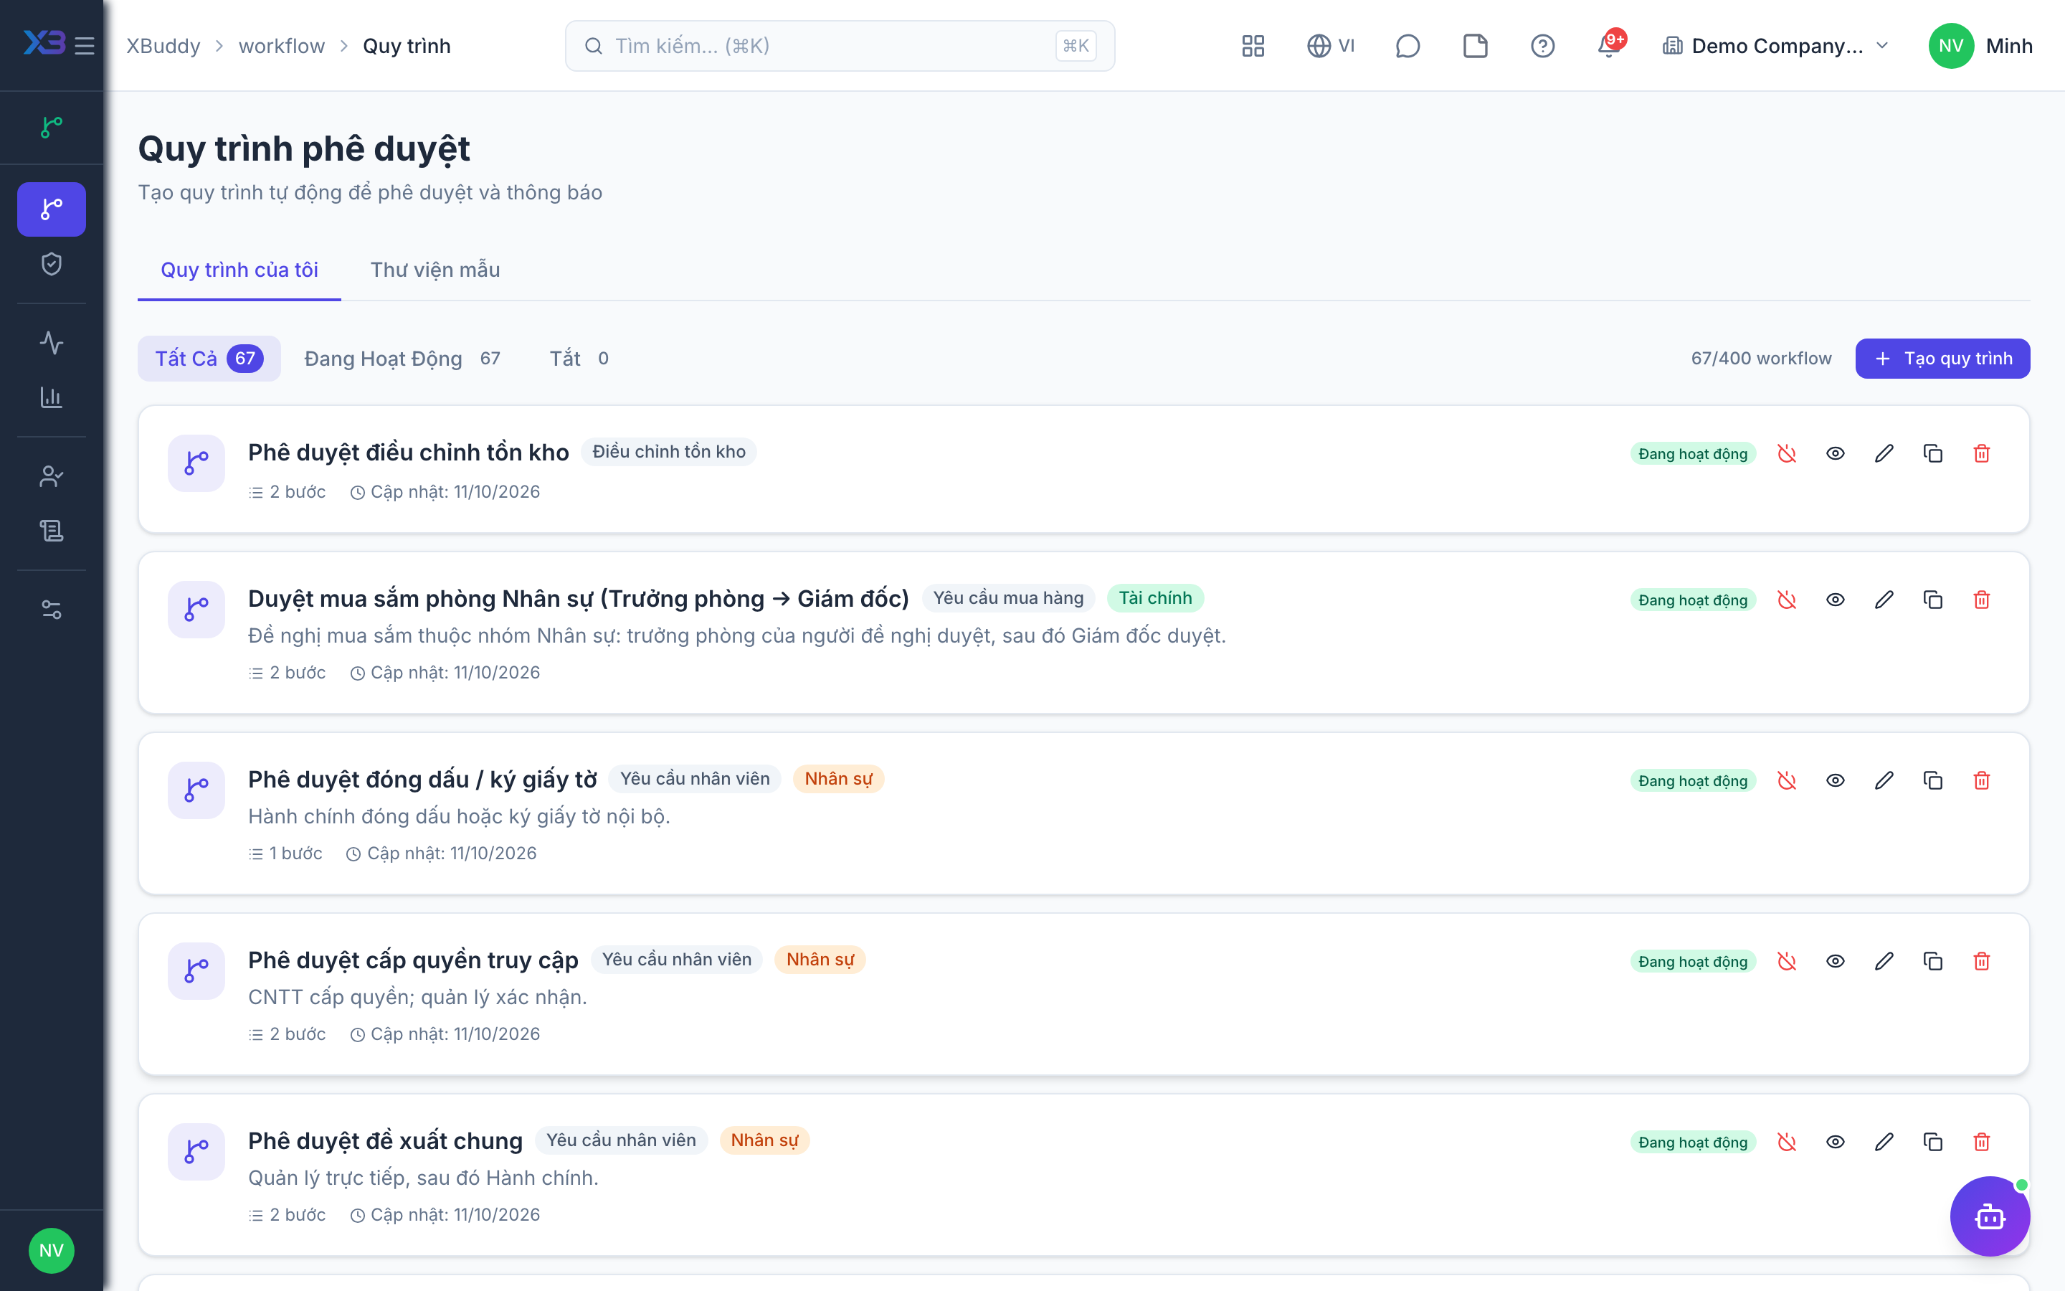This screenshot has height=1291, width=2065.
Task: Open the bar chart reports sidebar icon
Action: pos(51,398)
